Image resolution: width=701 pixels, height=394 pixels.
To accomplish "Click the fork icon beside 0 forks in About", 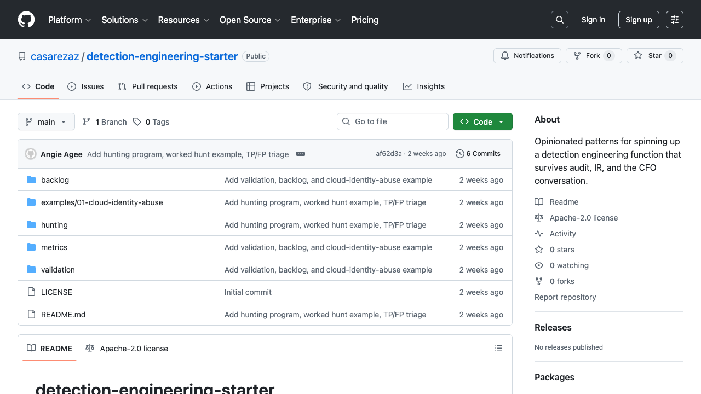I will pyautogui.click(x=539, y=281).
